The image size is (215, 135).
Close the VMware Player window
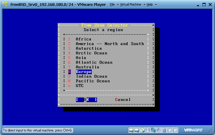click(210, 5)
